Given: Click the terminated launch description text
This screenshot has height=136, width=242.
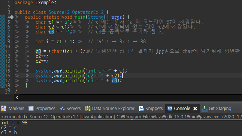Looking at the screenshot, I should [121, 117].
